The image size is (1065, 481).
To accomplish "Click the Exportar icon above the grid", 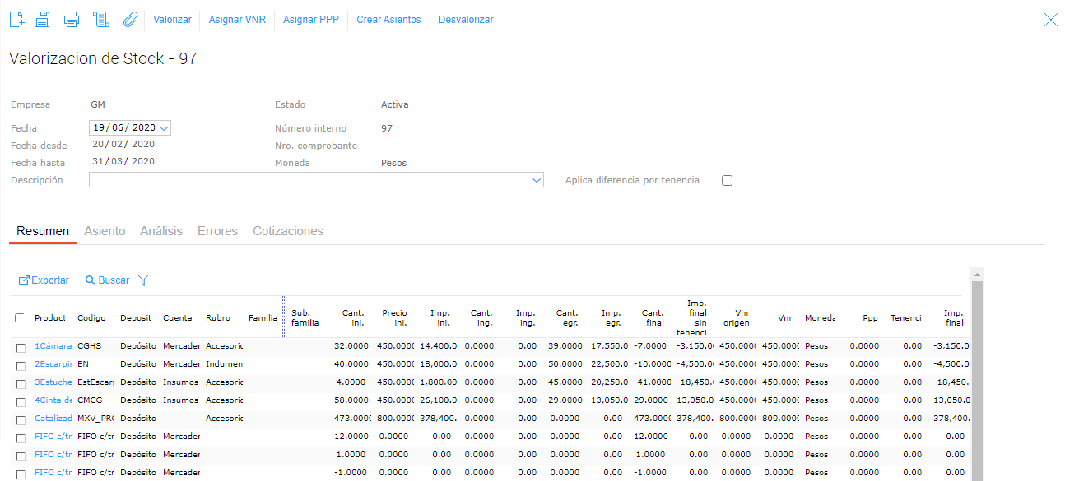I will click(25, 280).
